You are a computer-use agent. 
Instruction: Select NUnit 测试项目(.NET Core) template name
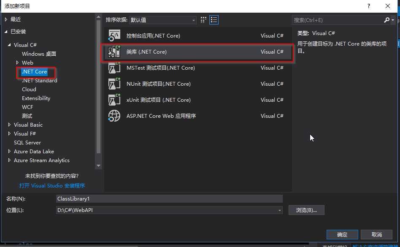[159, 84]
